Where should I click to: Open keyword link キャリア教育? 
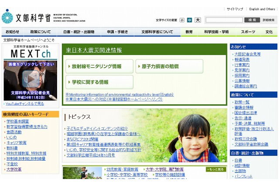pyautogui.click(x=17, y=143)
